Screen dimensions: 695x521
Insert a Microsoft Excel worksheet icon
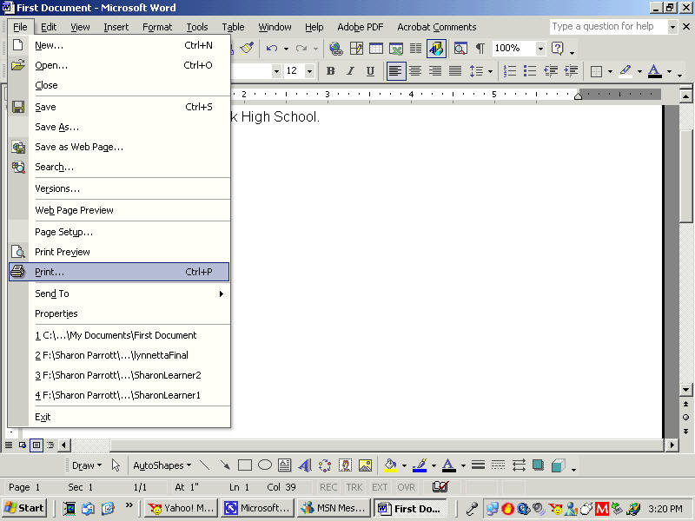click(396, 48)
